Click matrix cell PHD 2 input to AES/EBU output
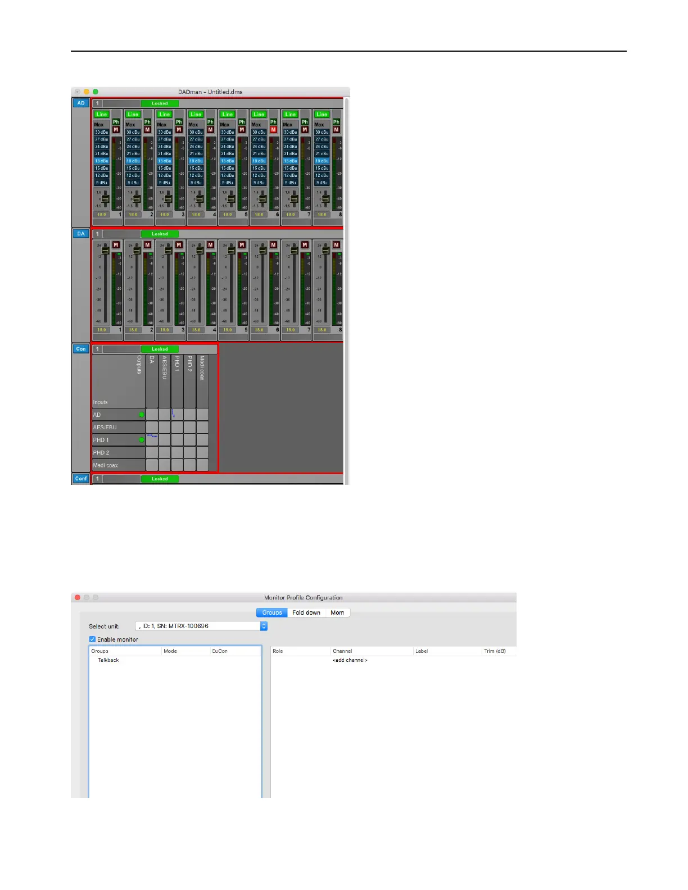 coord(165,452)
